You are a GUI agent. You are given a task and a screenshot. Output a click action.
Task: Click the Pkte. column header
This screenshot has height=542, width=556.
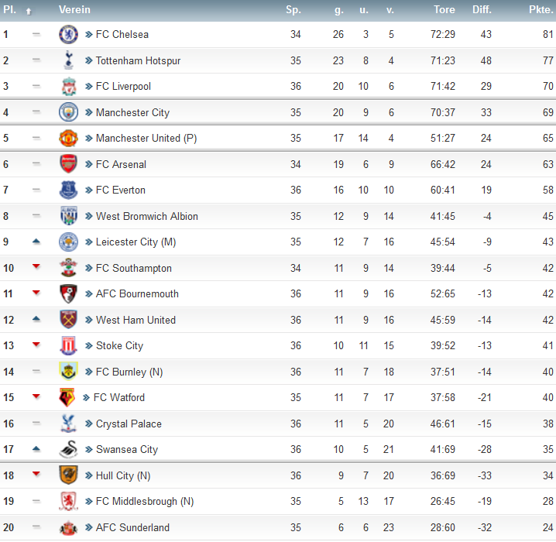point(541,9)
